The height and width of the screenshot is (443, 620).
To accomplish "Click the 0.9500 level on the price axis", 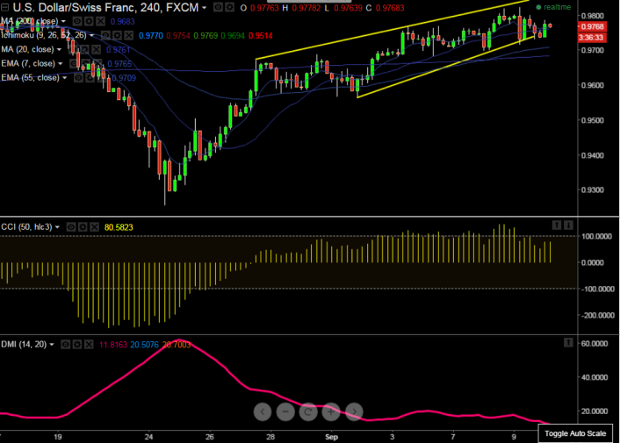I will [593, 120].
